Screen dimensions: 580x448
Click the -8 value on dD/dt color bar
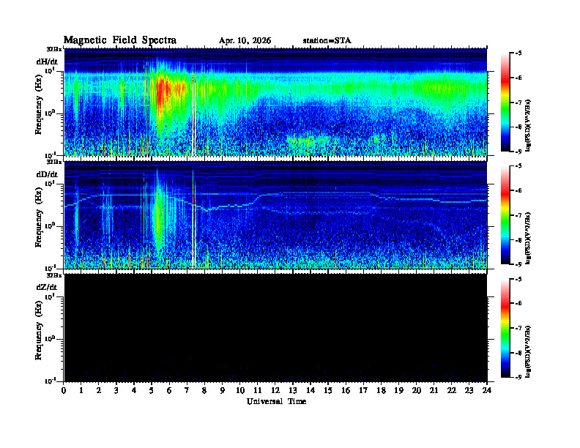point(518,239)
